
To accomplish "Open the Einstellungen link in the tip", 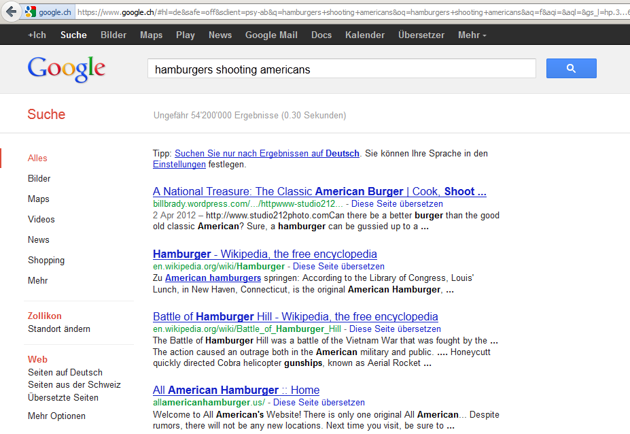I will [179, 164].
